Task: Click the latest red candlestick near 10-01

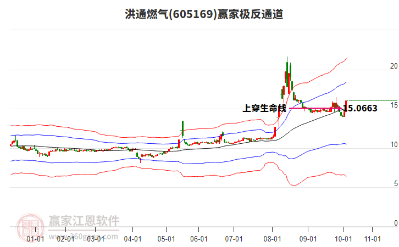Action: 346,106
